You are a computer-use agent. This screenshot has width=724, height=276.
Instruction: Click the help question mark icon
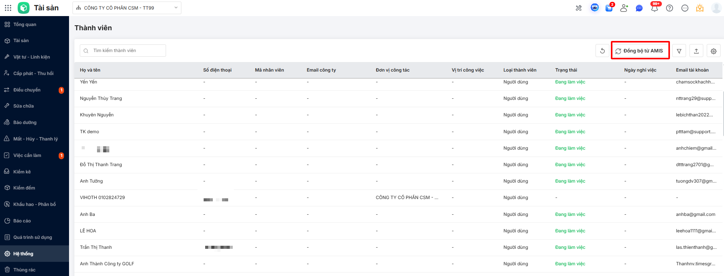(x=670, y=8)
